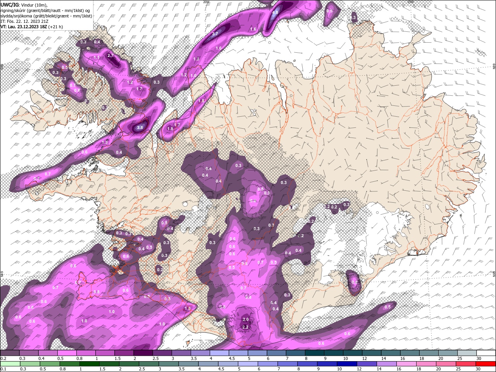Image resolution: width=496 pixels, height=372 pixels.
Task: Click the 0.1 label in the lower legend
Action: [3, 369]
